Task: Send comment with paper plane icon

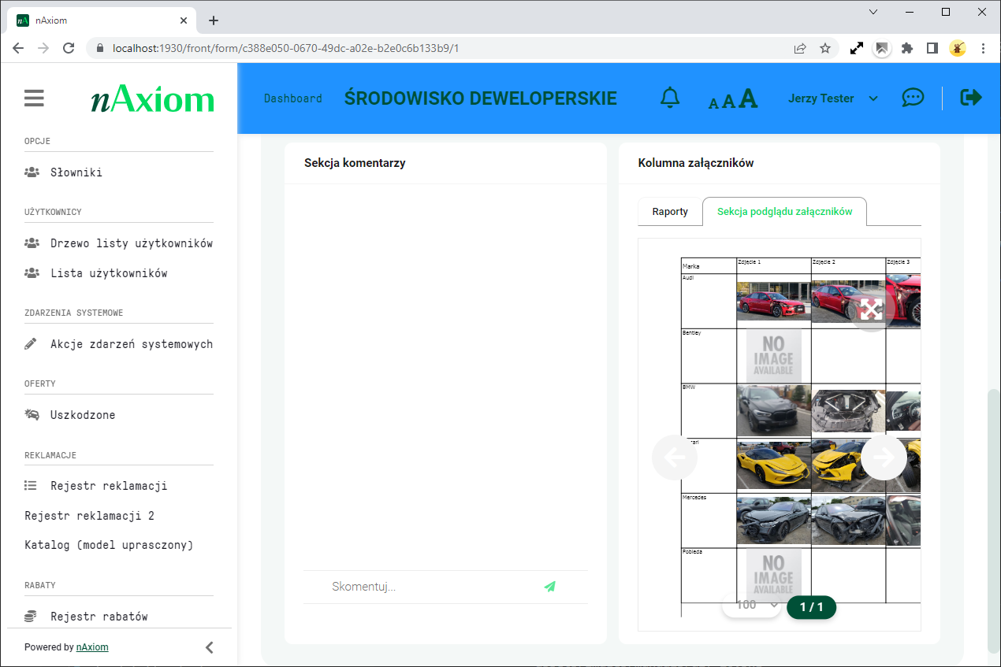Action: (x=549, y=587)
